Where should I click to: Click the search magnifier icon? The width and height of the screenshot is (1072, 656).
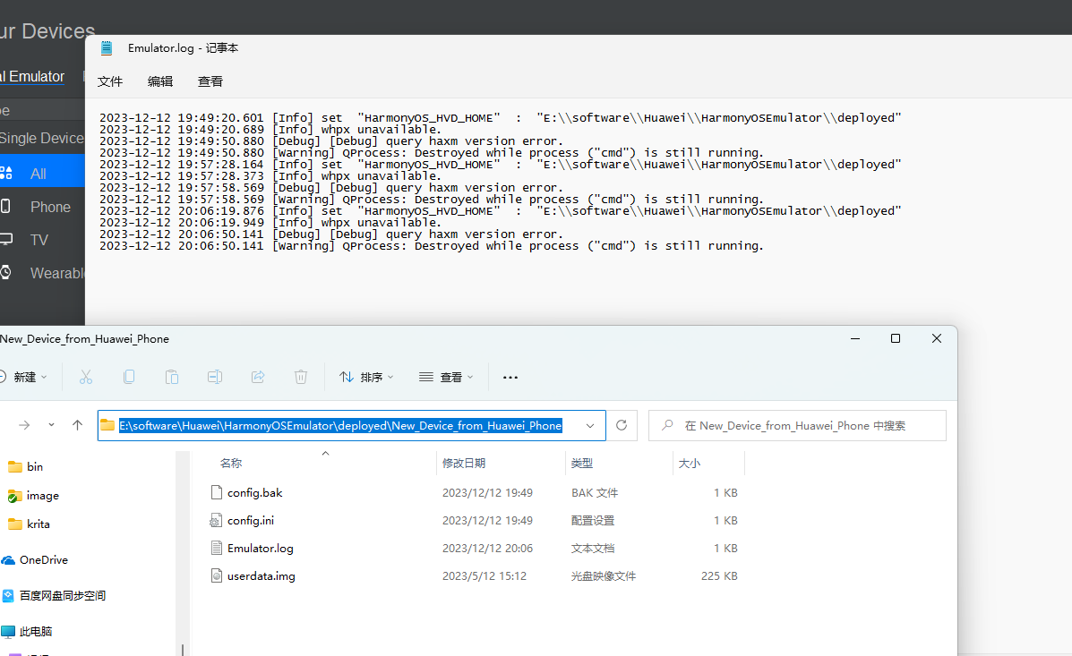[x=667, y=425]
